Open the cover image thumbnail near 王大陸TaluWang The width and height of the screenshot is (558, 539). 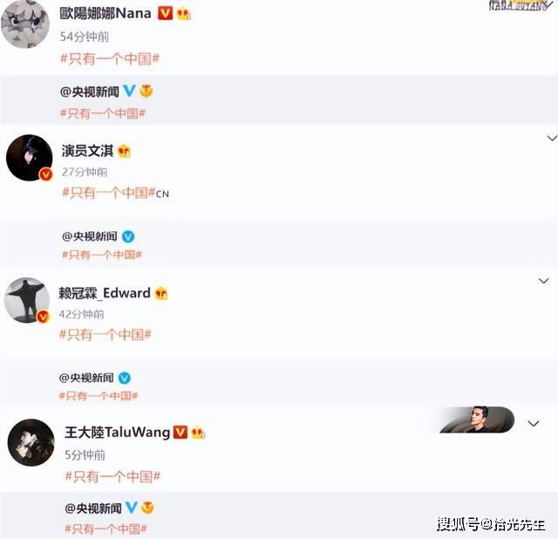click(477, 420)
